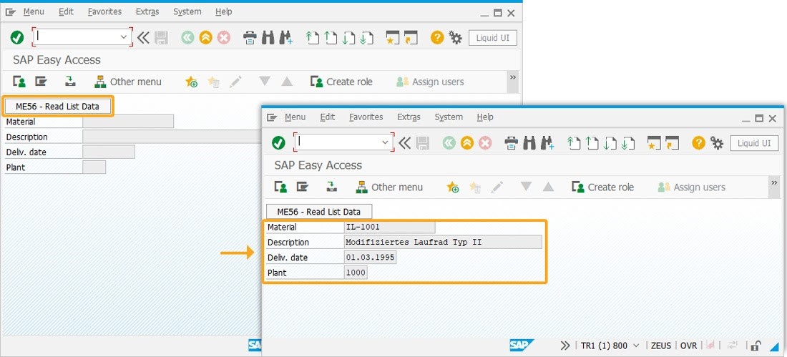The height and width of the screenshot is (357, 787).
Task: Click SAP Business Workplace icon in front window
Action: 332,187
